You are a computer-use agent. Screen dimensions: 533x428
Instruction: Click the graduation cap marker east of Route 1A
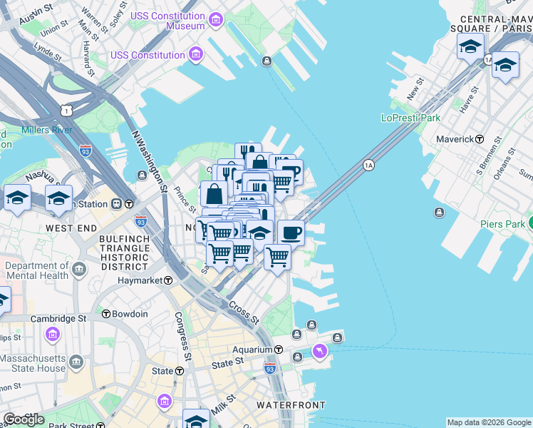[505, 65]
